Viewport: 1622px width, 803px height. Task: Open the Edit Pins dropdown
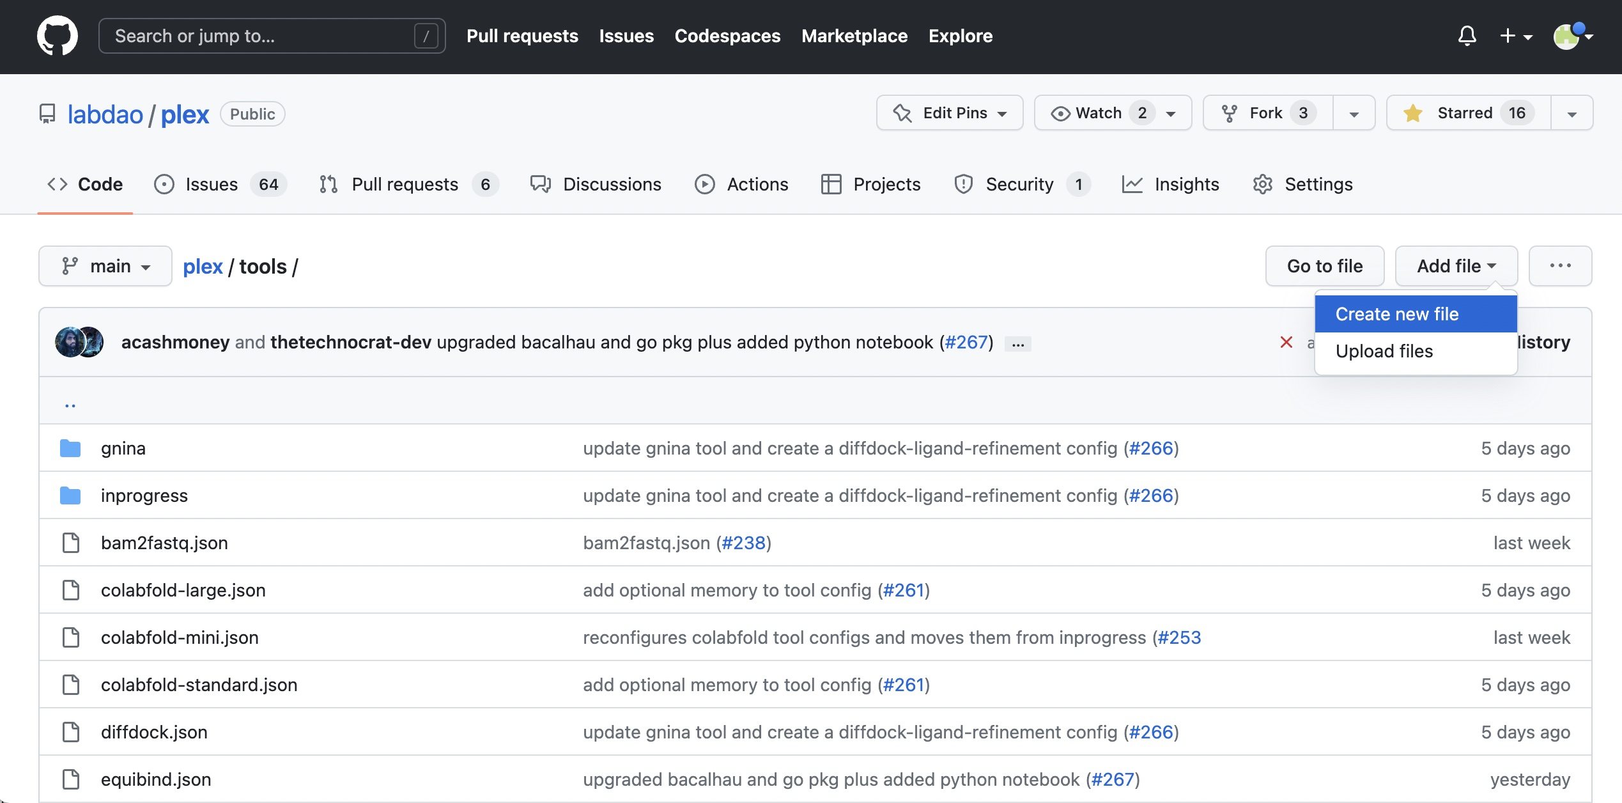coord(950,113)
